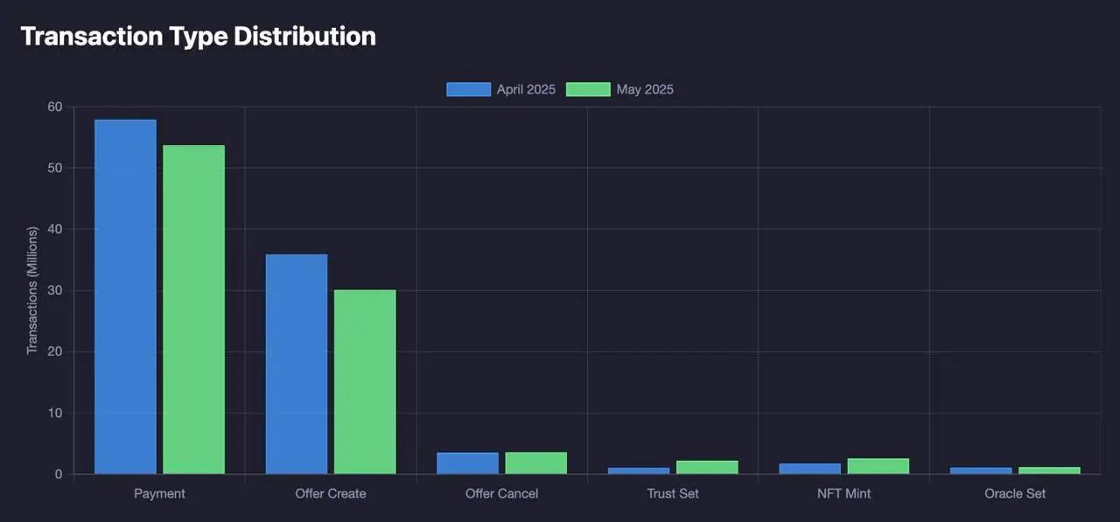Click the 60 y-axis tick label
The height and width of the screenshot is (522, 1120).
pyautogui.click(x=55, y=107)
